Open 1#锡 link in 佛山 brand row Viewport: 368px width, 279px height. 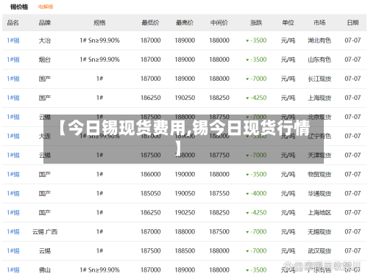[13, 270]
